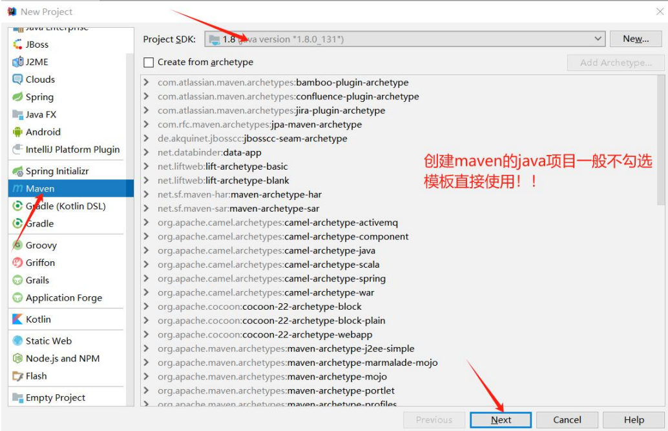
Task: Select camel-archetype-war row
Action: pos(399,292)
